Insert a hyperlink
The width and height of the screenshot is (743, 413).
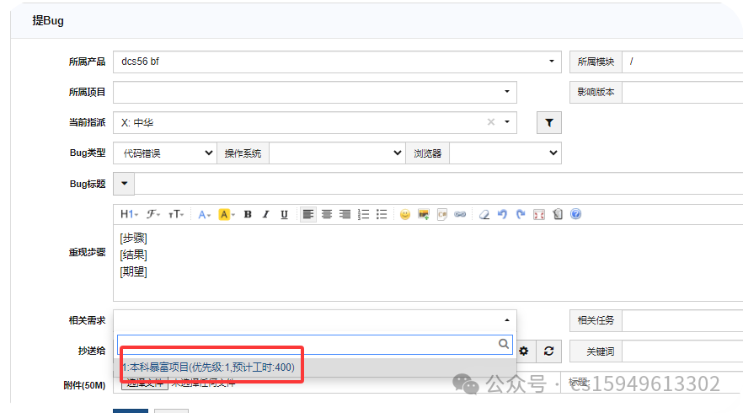460,214
